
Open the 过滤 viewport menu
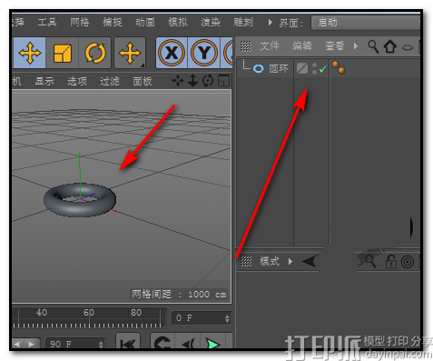point(110,81)
